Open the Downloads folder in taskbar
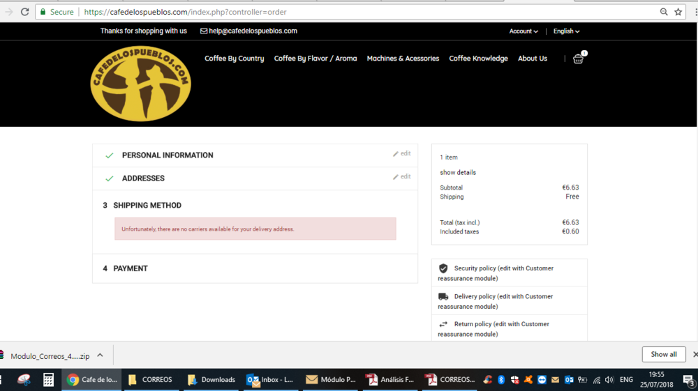 (211, 379)
